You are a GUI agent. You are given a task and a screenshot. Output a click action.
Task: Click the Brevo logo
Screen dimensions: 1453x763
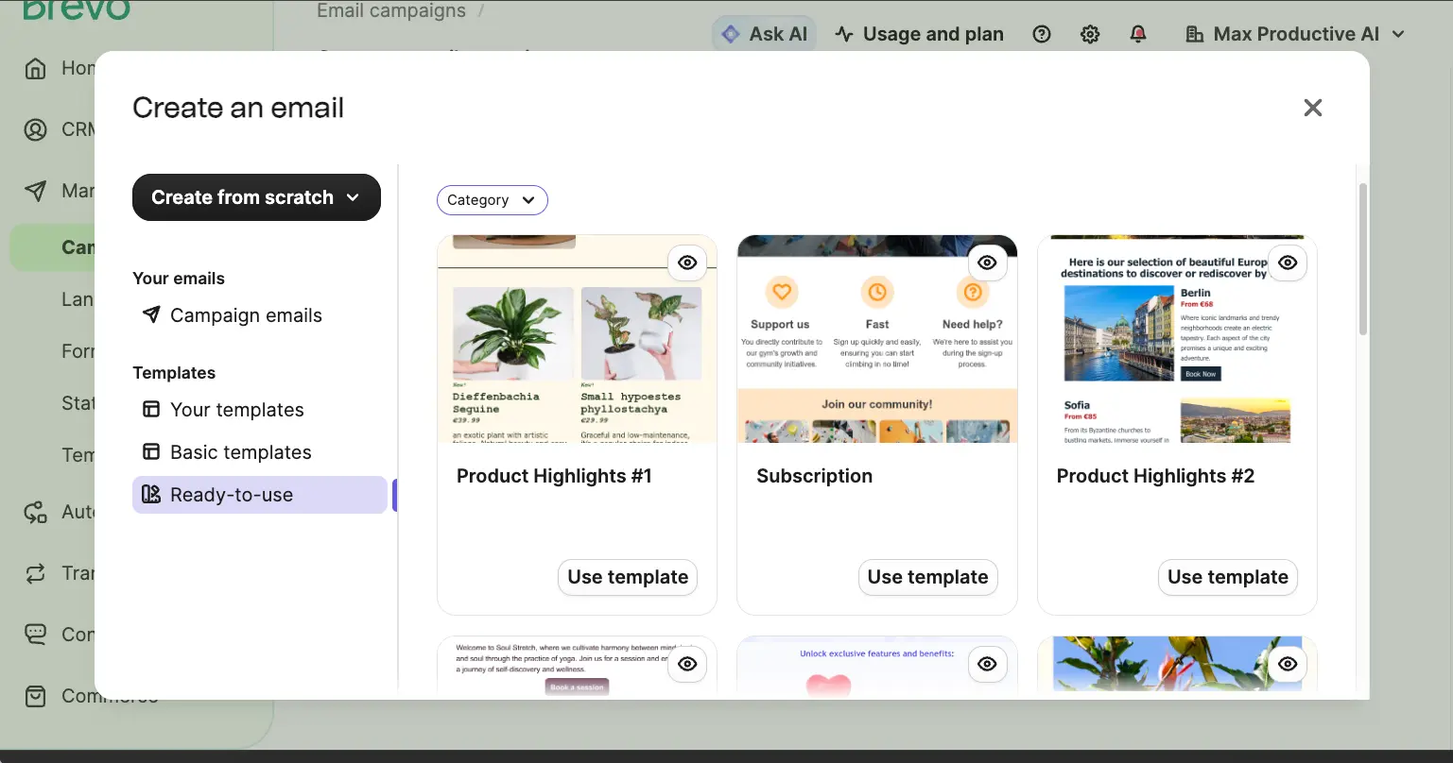[x=76, y=11]
